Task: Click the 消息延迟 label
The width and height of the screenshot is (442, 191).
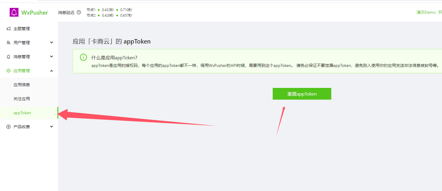Action: pos(66,13)
